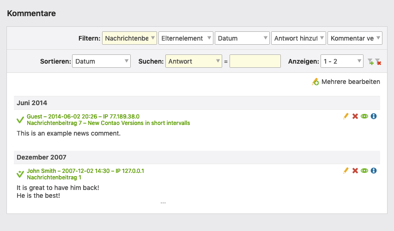
Task: Open the Elternelement filter dropdown
Action: pyautogui.click(x=186, y=38)
